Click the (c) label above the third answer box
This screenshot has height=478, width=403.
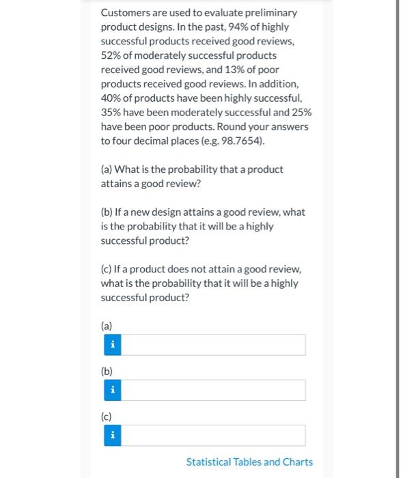[107, 416]
